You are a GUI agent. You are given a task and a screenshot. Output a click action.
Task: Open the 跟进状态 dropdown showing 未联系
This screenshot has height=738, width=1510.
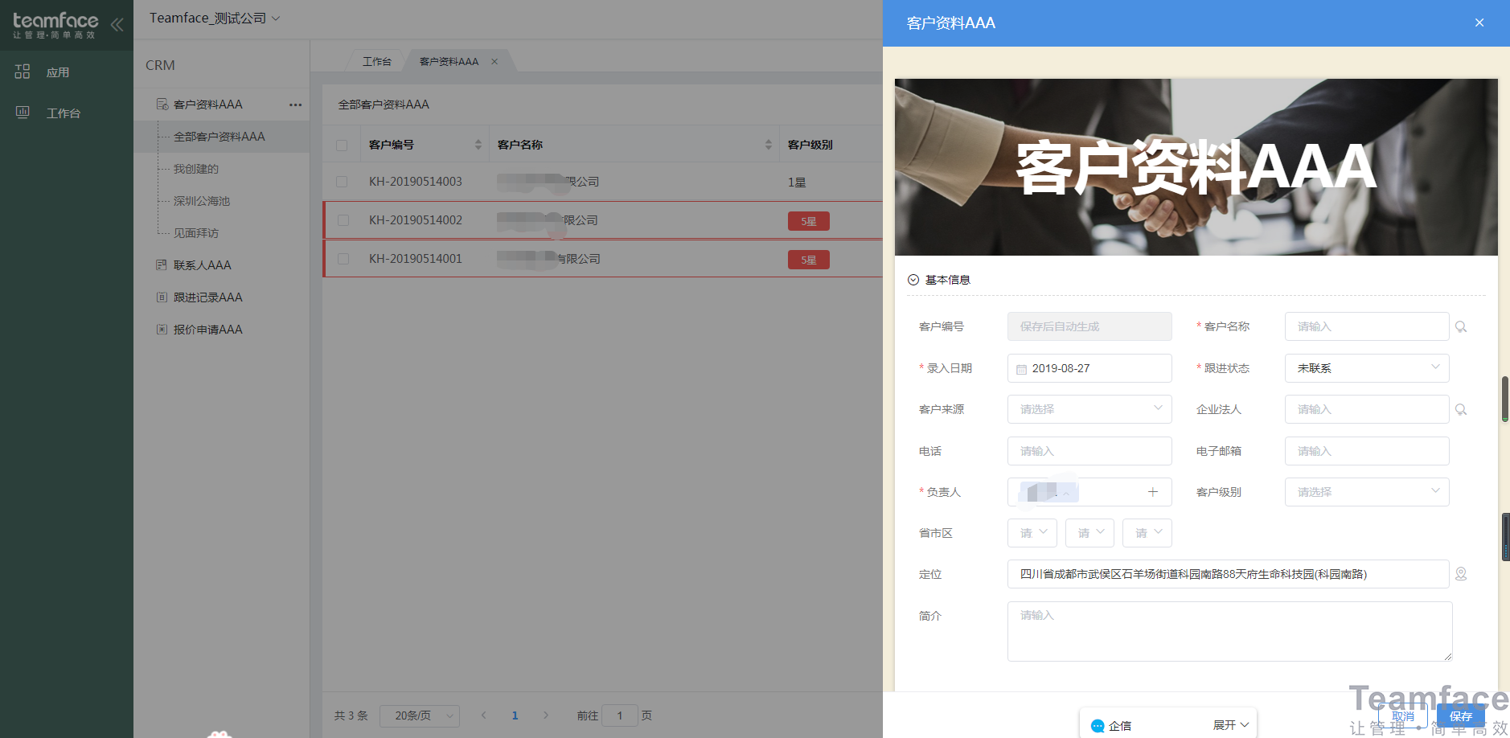click(x=1366, y=367)
